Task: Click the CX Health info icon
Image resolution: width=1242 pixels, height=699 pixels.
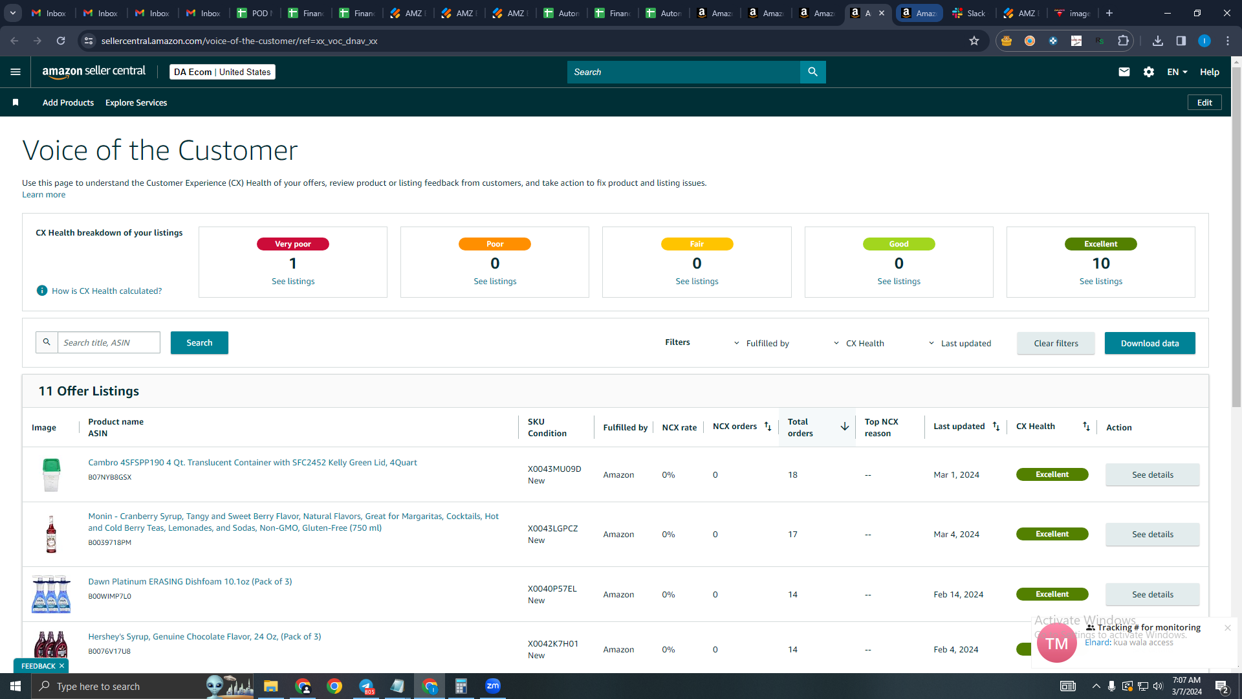Action: click(42, 291)
